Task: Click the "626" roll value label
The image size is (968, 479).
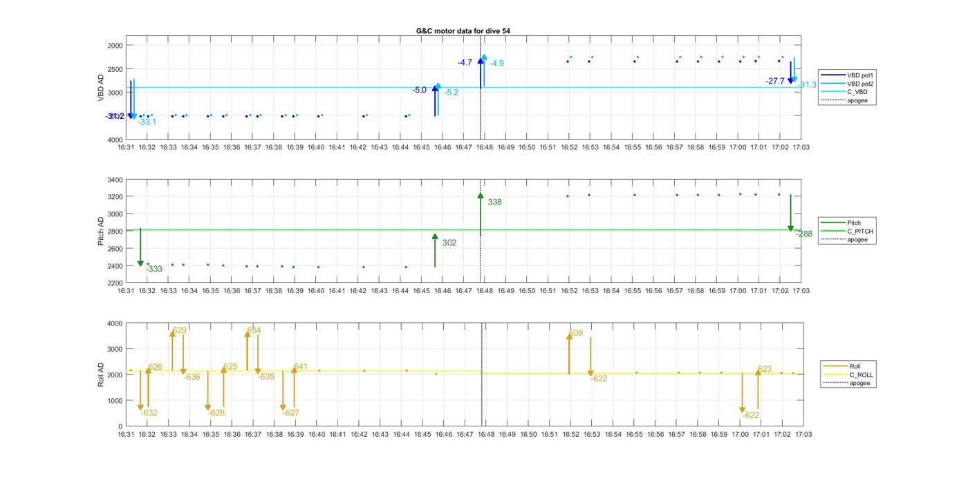Action: pyautogui.click(x=156, y=367)
